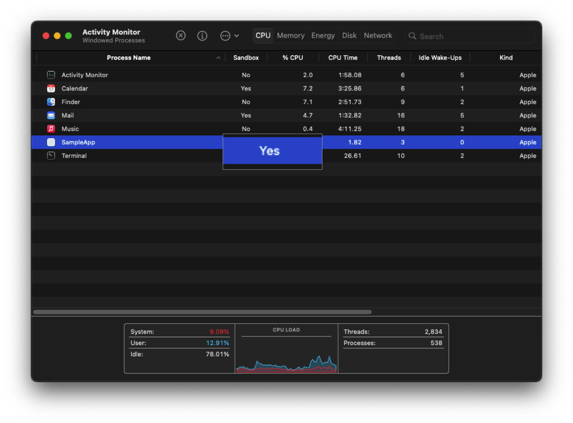Click the magnifying glass search icon

tap(412, 36)
